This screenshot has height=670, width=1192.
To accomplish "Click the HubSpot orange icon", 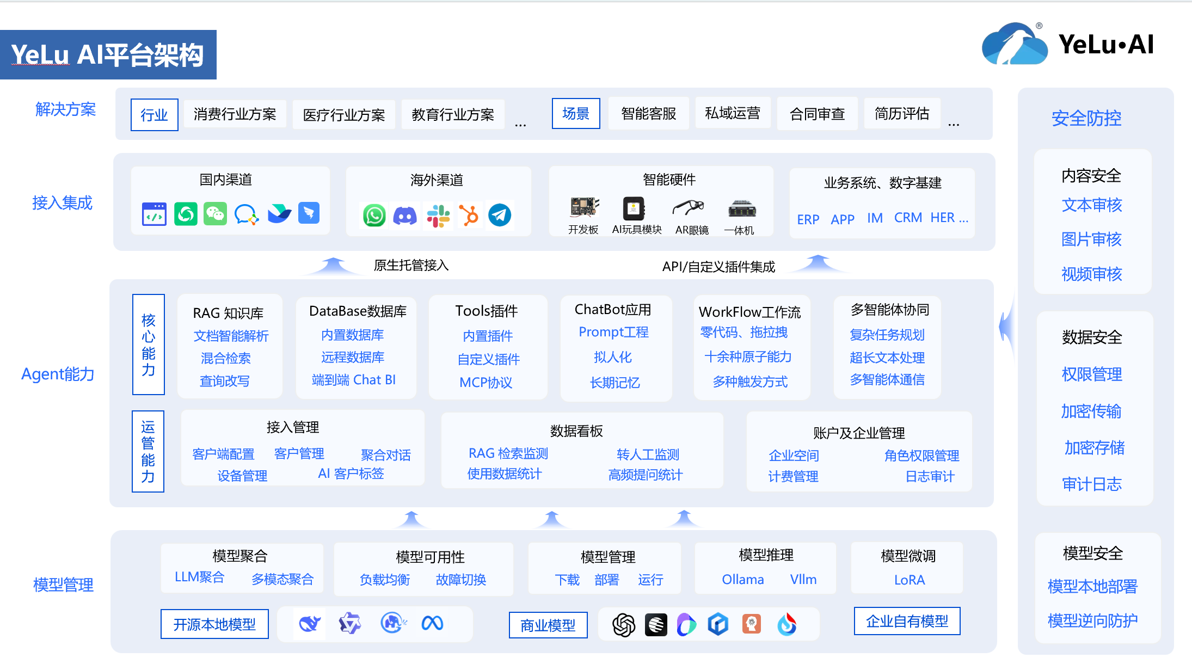I will pos(469,216).
